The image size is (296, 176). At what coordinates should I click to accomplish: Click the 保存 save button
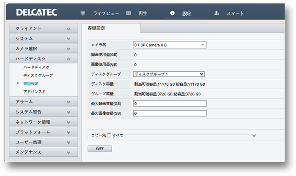pyautogui.click(x=100, y=149)
